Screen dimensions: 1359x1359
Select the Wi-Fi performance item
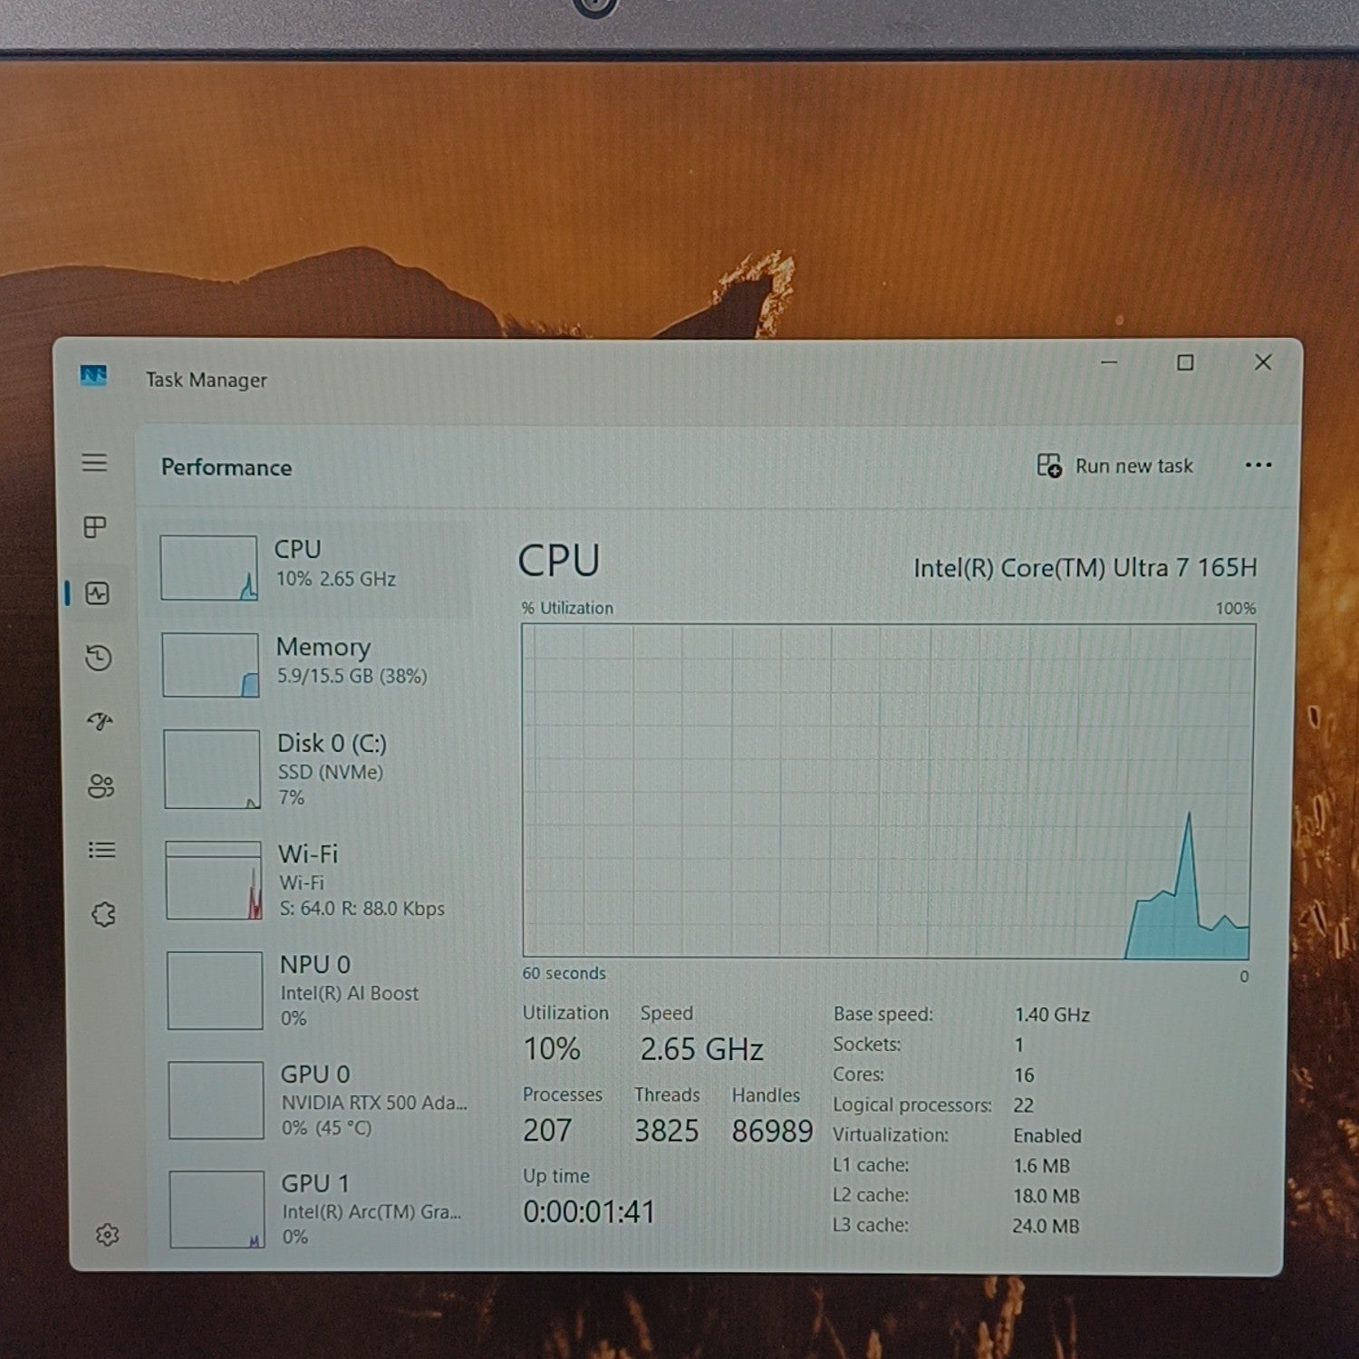[313, 881]
